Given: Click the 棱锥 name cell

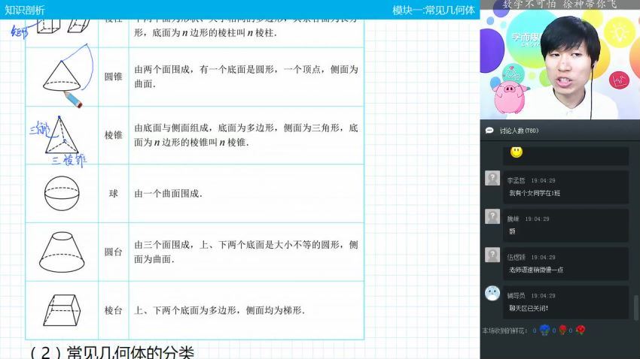Looking at the screenshot, I should pos(114,135).
